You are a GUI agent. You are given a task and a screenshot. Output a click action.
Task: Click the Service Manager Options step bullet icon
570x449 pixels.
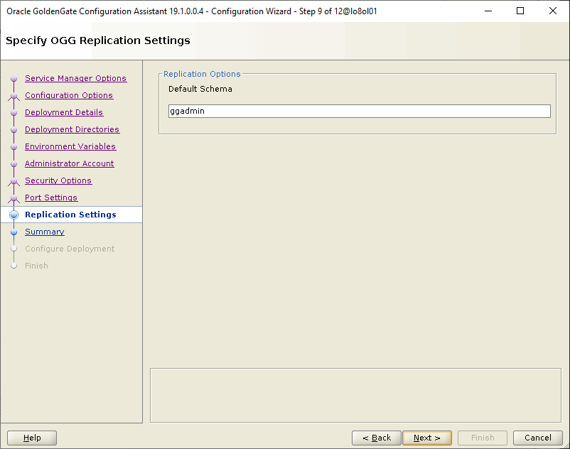[x=14, y=79]
